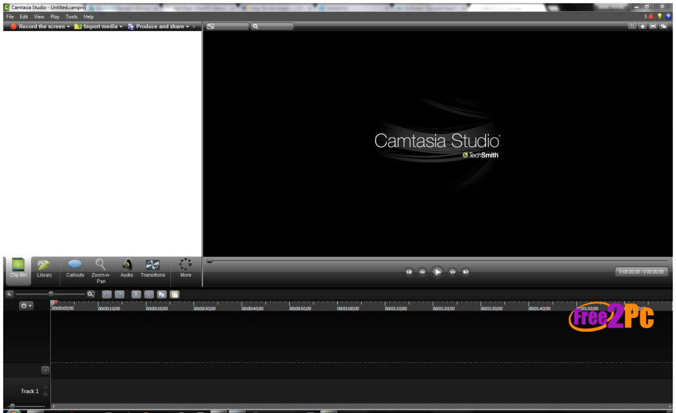The height and width of the screenshot is (413, 676).
Task: Expand Import media dropdown arrow
Action: tap(121, 26)
